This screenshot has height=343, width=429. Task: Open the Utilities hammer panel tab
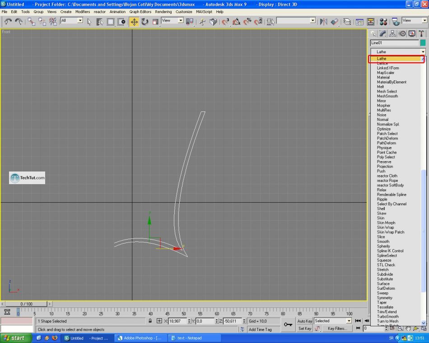[x=421, y=33]
